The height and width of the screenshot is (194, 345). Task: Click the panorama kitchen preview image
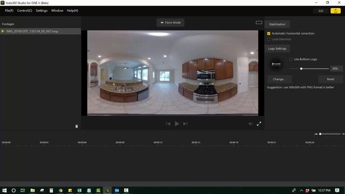coord(172,73)
